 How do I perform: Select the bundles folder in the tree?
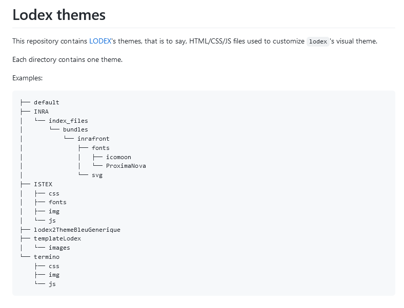click(x=75, y=129)
